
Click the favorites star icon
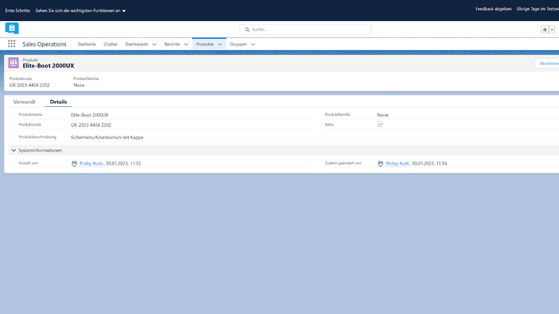(x=545, y=29)
